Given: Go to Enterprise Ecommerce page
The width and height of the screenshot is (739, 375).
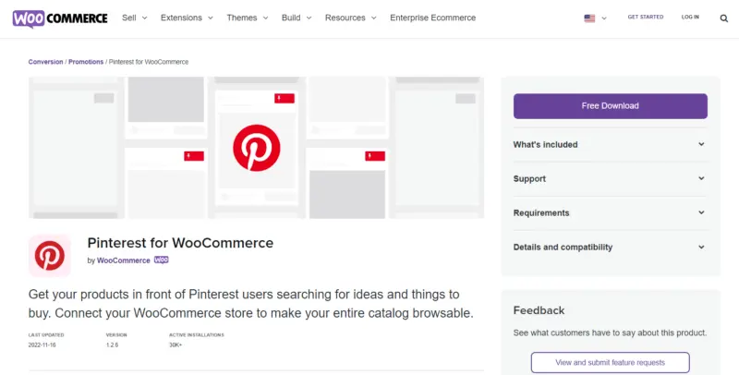Looking at the screenshot, I should point(432,18).
